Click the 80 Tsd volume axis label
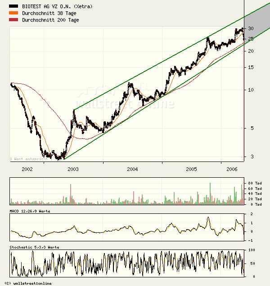This screenshot has width=270, height=286. 255,183
